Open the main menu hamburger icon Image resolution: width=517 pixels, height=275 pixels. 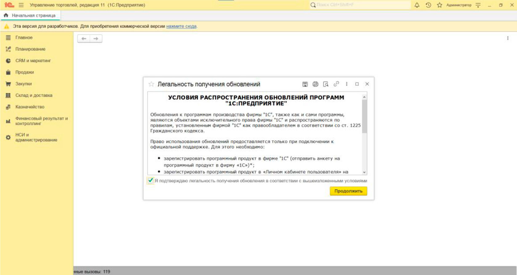[x=21, y=5]
